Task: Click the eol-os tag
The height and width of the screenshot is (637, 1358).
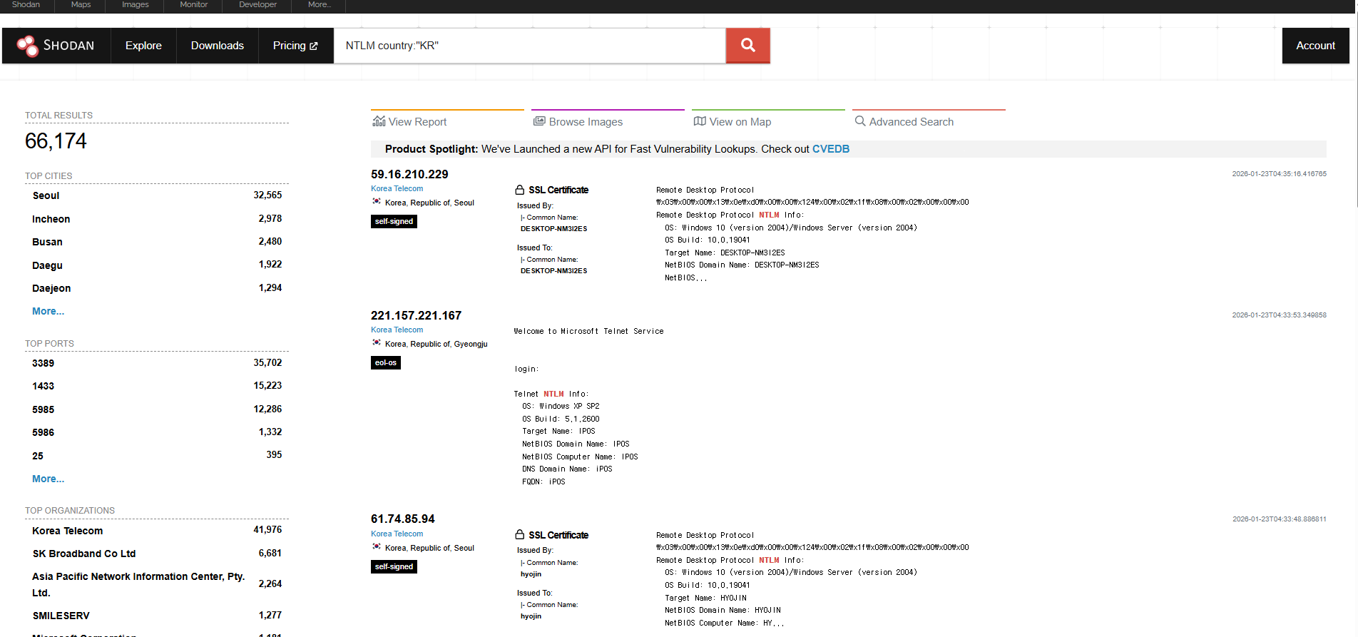Action: pos(386,362)
